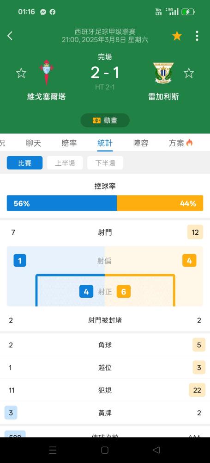
Task: Tap the Android recent apps icon
Action: tap(53, 450)
